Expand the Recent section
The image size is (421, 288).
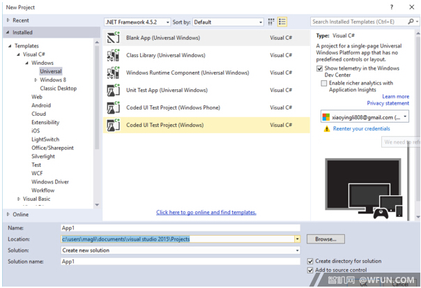point(8,20)
